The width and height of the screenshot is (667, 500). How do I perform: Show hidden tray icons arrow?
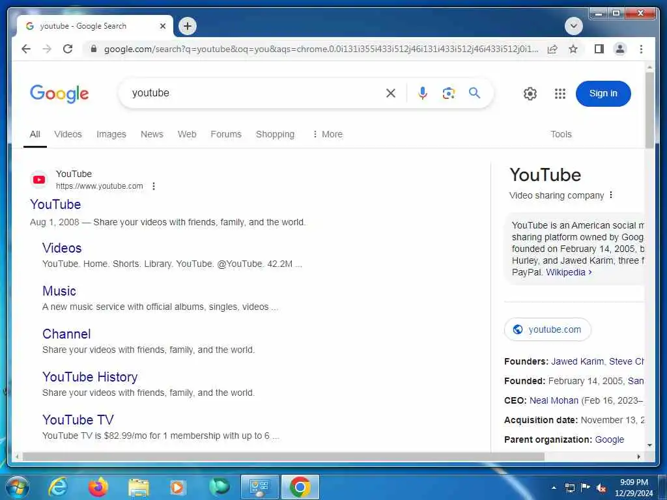point(554,488)
